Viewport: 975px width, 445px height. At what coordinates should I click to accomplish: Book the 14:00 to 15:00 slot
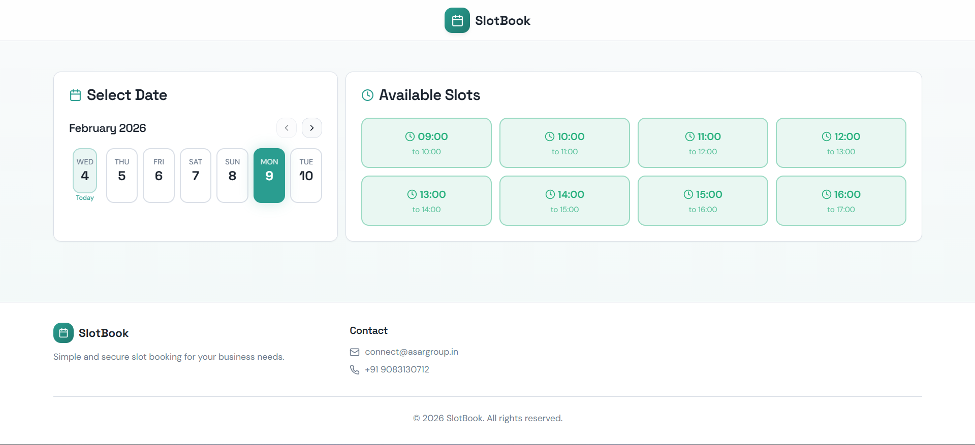tap(564, 200)
